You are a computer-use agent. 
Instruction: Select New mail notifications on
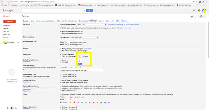61,86
